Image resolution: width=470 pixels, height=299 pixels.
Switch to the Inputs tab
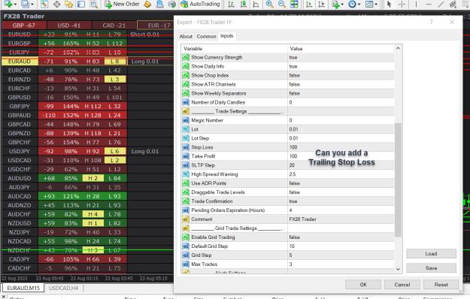(x=226, y=36)
